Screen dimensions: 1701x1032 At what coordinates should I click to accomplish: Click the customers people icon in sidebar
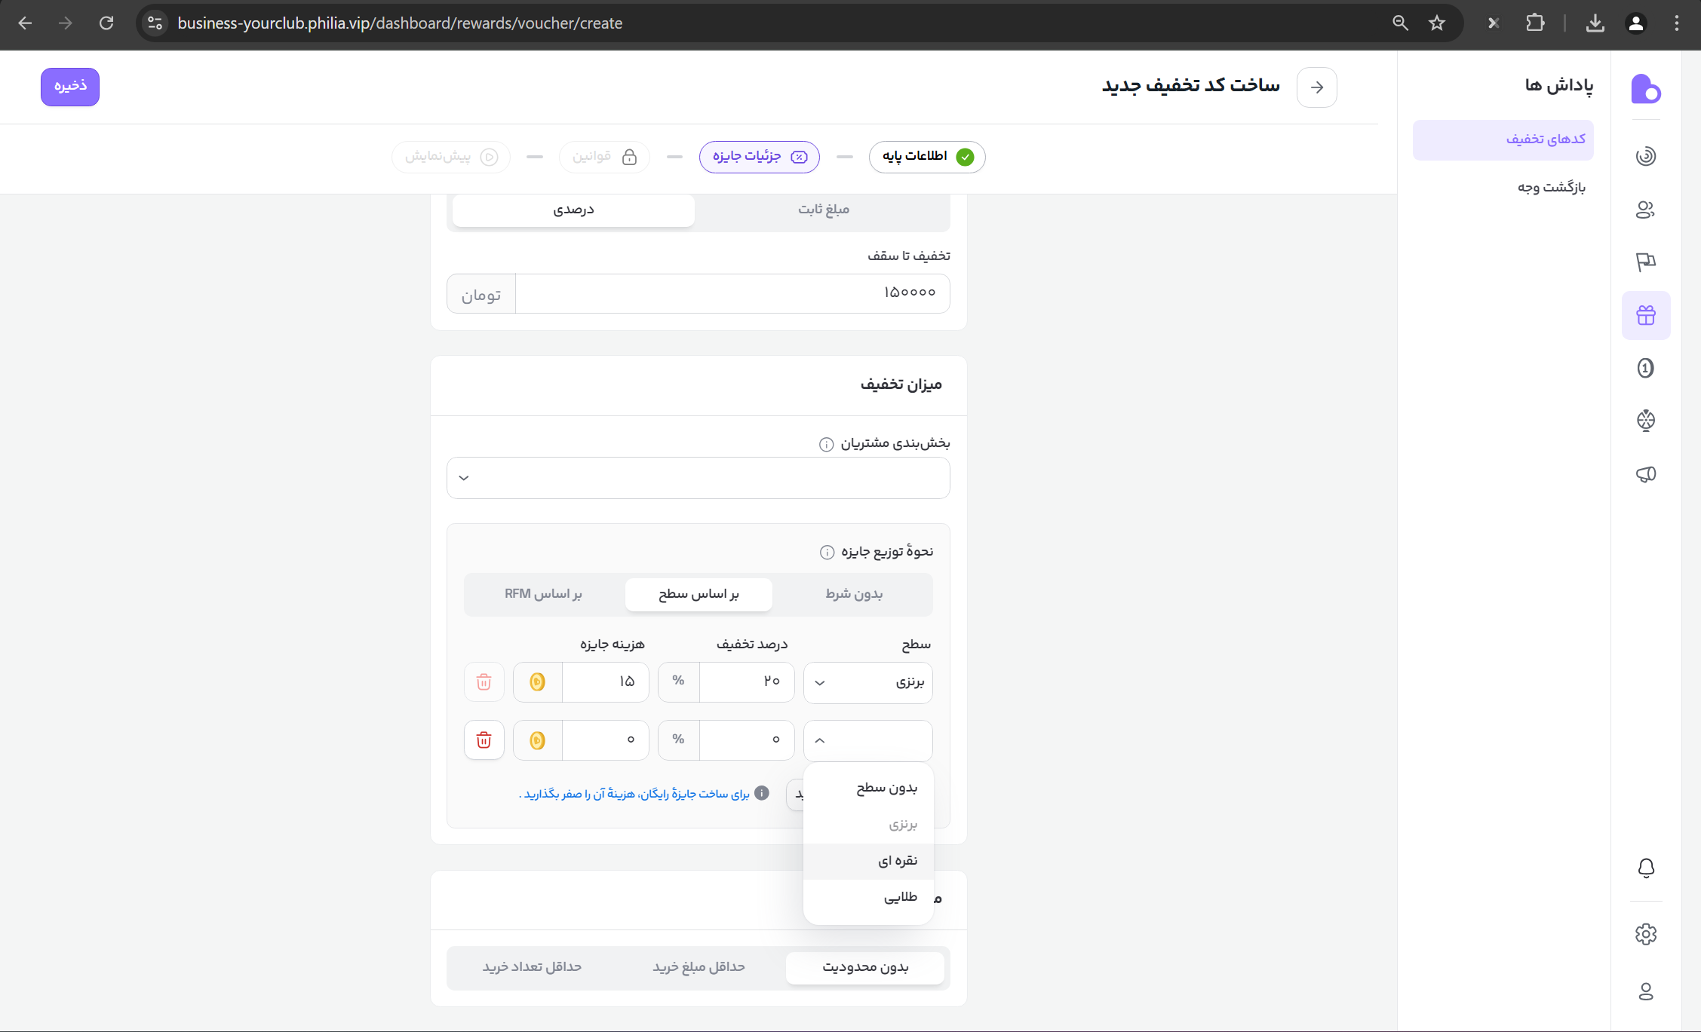(1645, 210)
